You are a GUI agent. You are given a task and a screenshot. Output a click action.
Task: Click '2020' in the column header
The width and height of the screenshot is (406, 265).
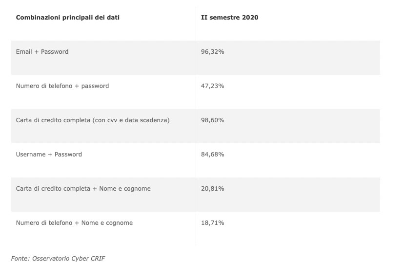pos(250,18)
